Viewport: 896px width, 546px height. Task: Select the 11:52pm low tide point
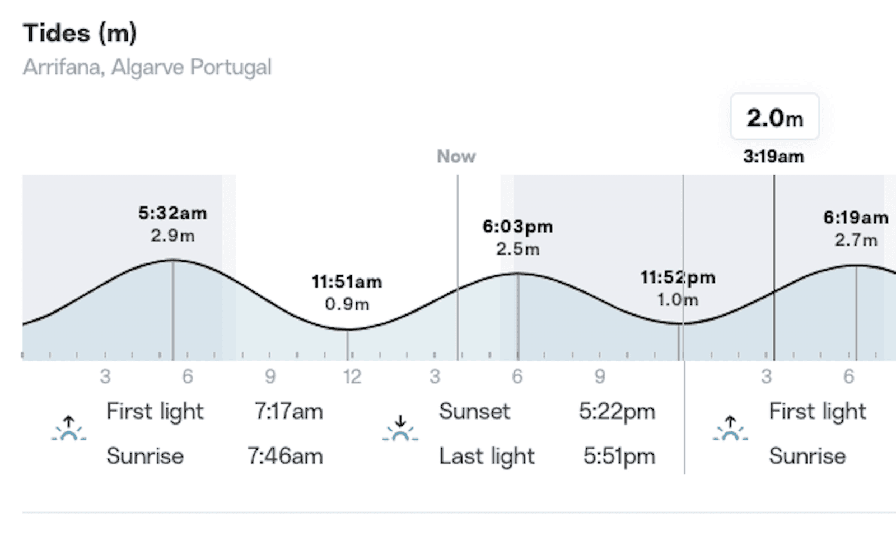[679, 323]
